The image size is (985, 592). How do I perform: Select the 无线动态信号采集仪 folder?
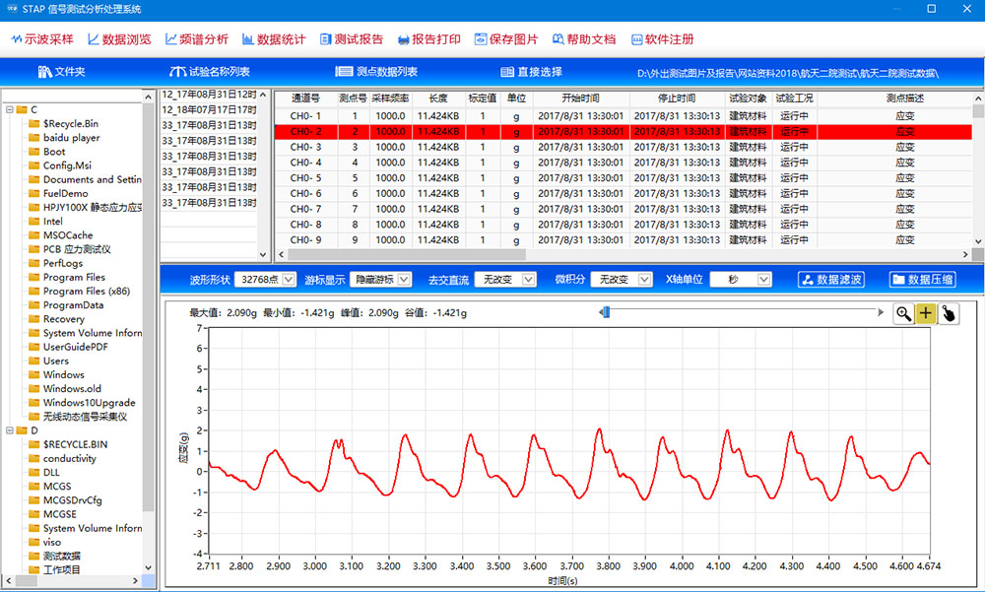coord(85,417)
